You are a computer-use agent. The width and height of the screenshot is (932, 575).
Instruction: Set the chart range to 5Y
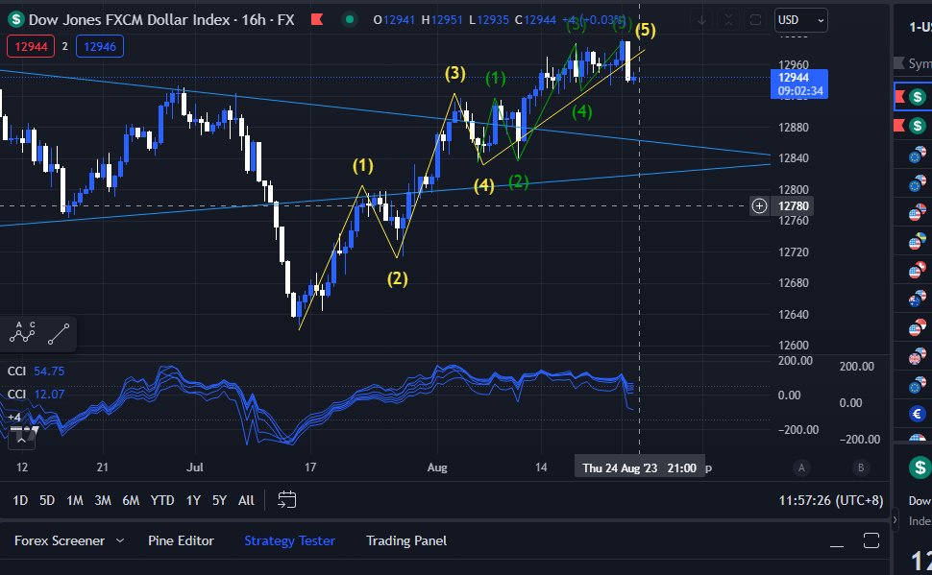click(x=219, y=500)
